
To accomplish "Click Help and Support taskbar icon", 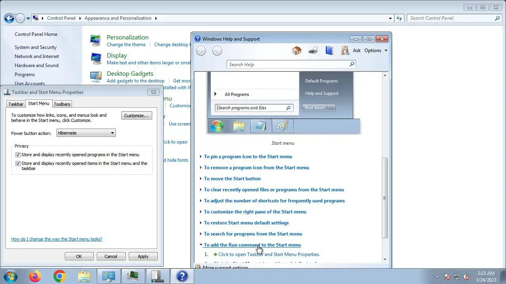I will coord(182,276).
